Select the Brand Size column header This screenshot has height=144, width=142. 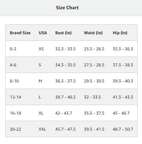click(20, 33)
